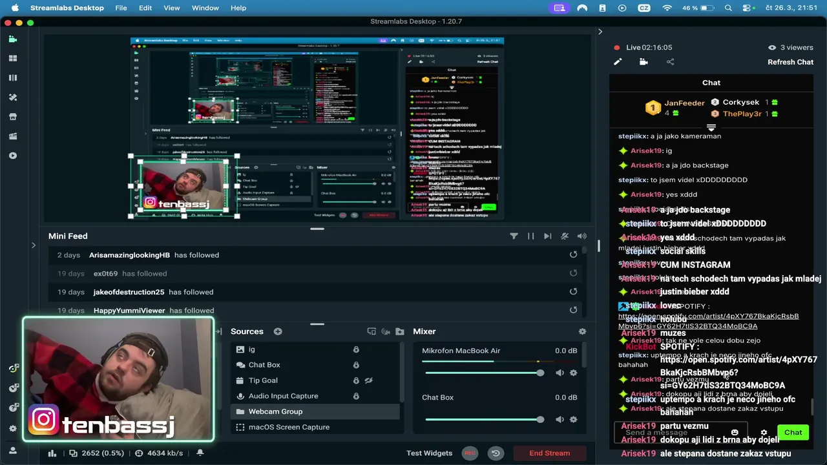Viewport: 827px width, 465px height.
Task: Open Mixer advanced settings gear
Action: pos(582,331)
